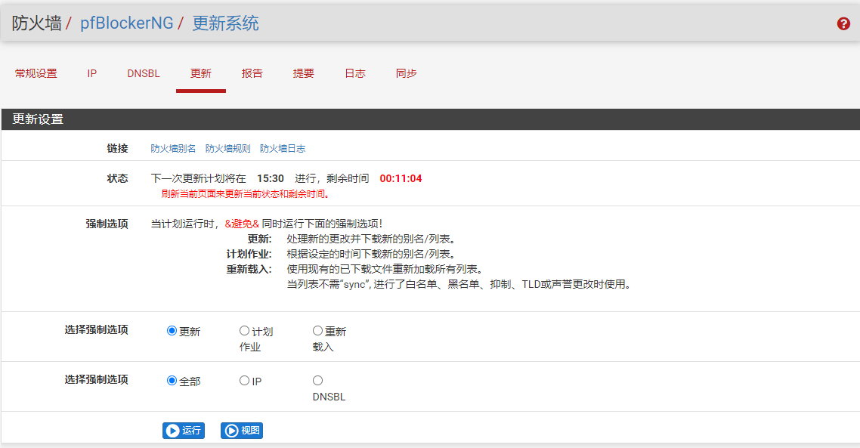Choose the DNSBL radio button option
This screenshot has height=448, width=860.
click(x=317, y=381)
